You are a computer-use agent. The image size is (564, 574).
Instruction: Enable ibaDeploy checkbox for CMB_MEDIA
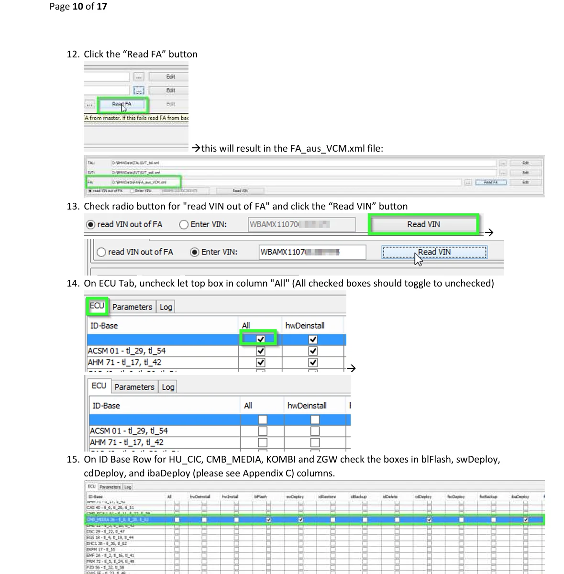point(526,519)
